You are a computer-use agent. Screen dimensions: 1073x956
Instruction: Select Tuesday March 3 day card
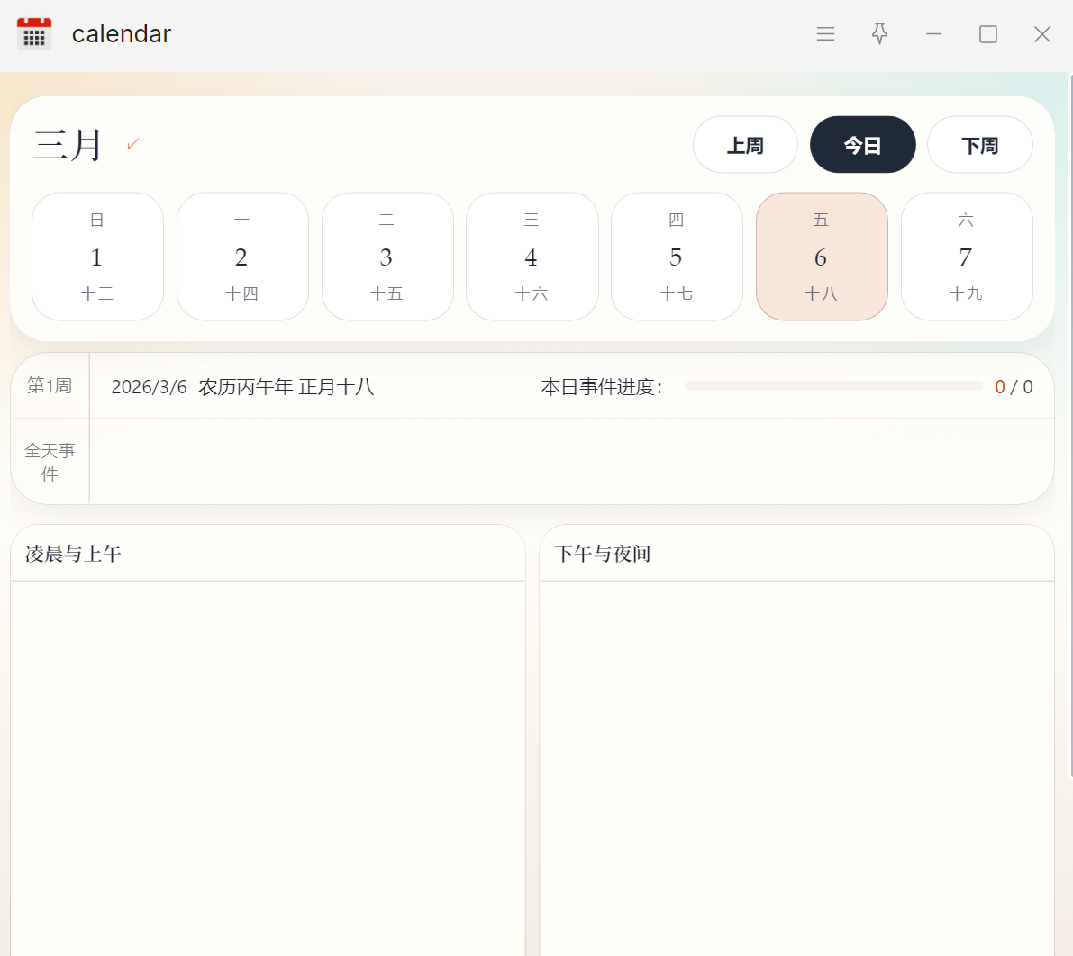pyautogui.click(x=387, y=257)
